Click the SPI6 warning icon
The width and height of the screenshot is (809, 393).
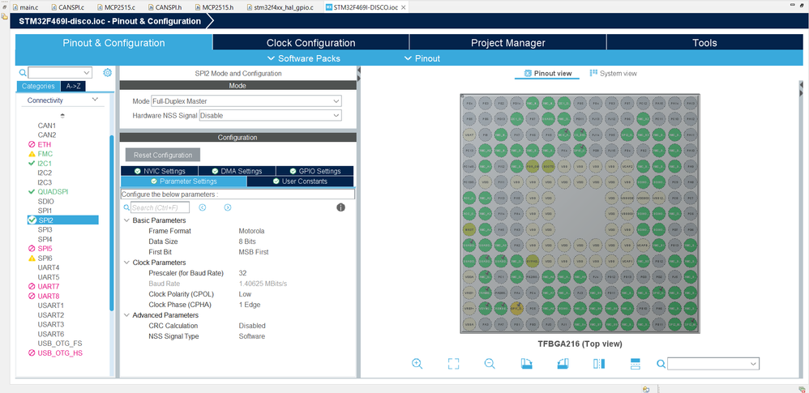32,258
